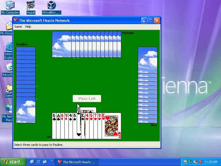
Task: Click Michele's face-down card hand
Action: (x=86, y=44)
